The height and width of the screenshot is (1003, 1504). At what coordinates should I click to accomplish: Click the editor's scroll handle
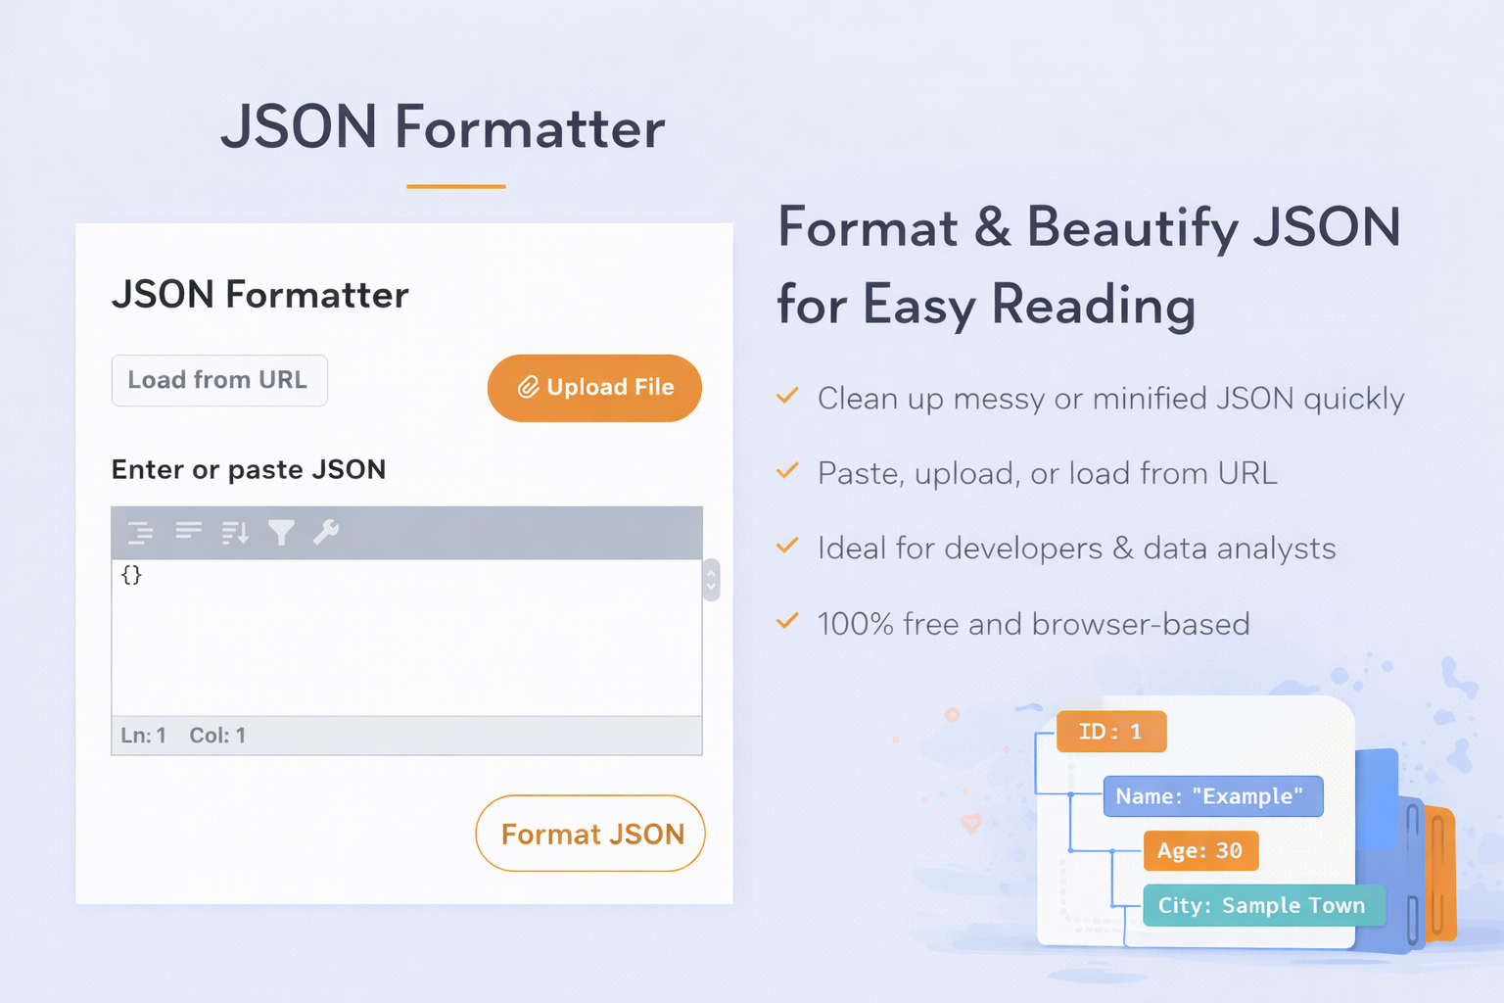click(x=712, y=580)
